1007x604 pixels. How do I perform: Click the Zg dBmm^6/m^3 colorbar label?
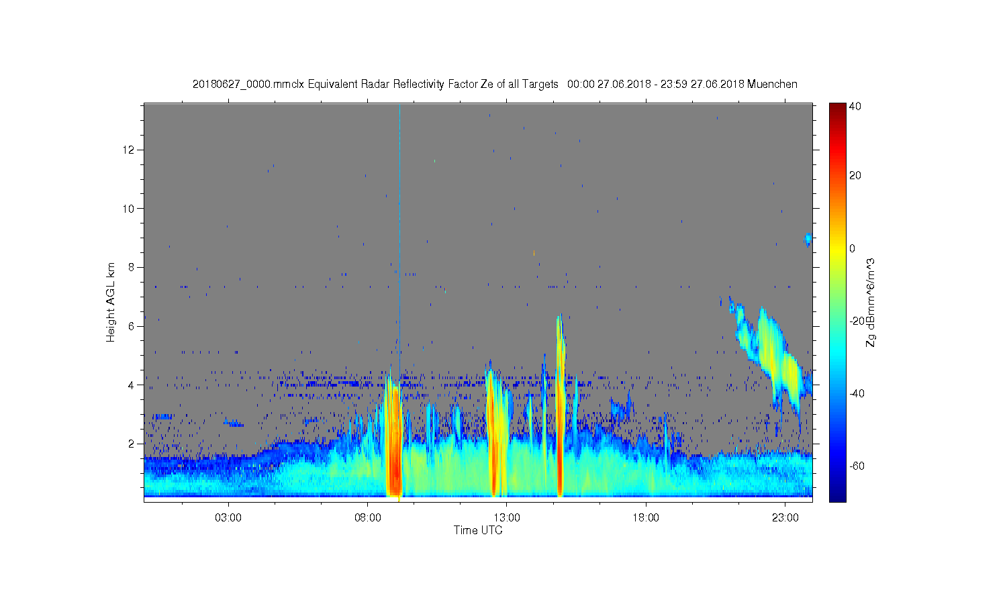tap(872, 302)
